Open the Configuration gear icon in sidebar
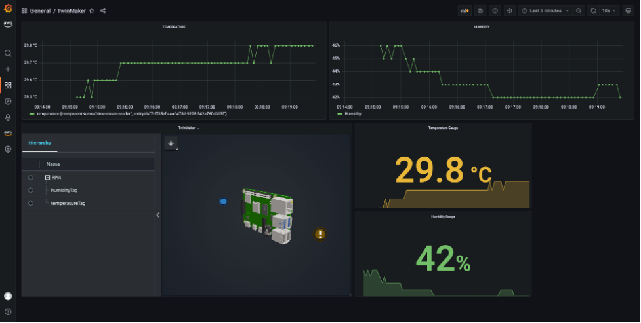 8,149
